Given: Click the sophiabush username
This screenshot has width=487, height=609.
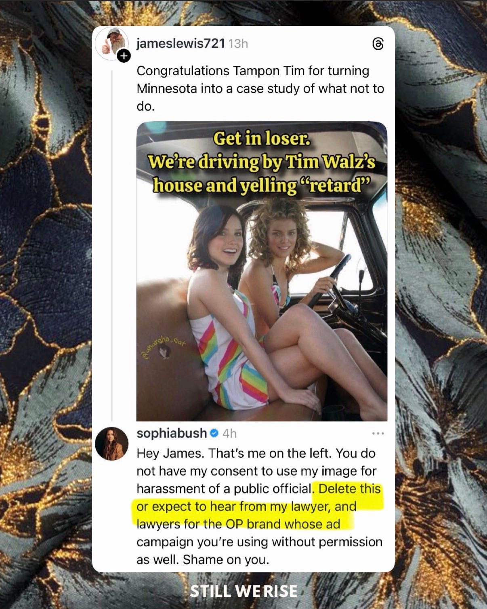Looking at the screenshot, I should coord(172,433).
